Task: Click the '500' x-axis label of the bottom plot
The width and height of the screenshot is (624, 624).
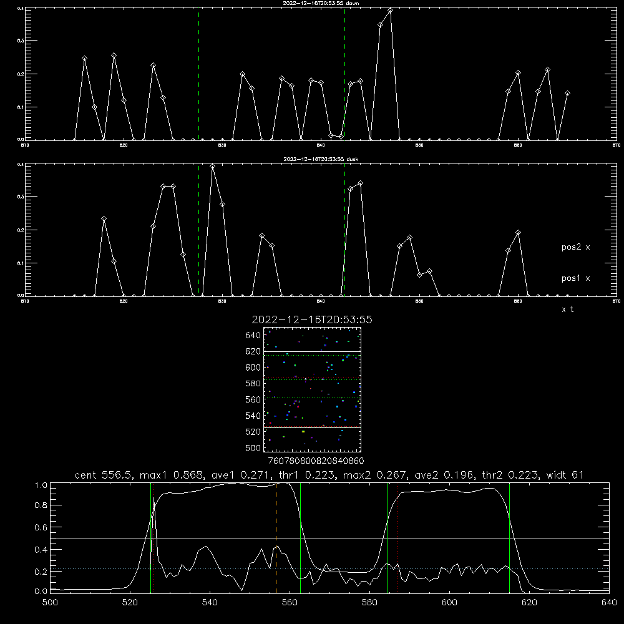Action: pos(50,603)
